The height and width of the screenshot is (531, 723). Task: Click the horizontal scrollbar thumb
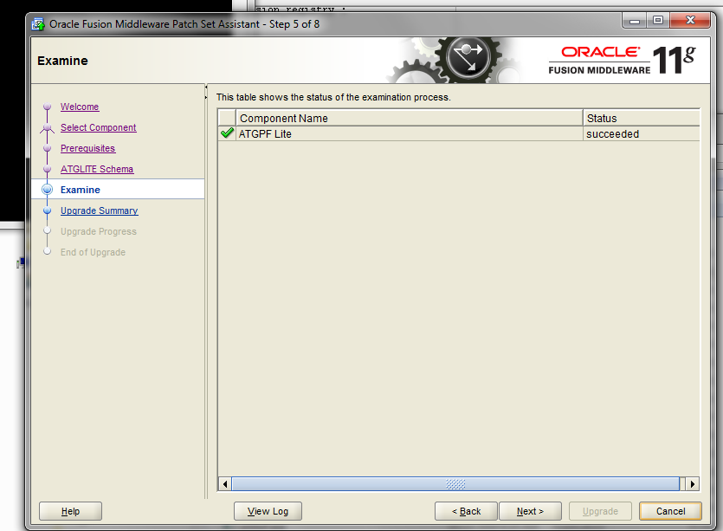click(455, 484)
